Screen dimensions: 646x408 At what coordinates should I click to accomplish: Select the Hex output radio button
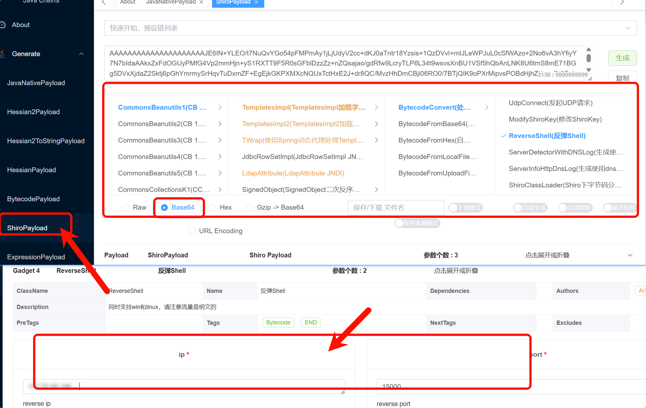point(213,207)
